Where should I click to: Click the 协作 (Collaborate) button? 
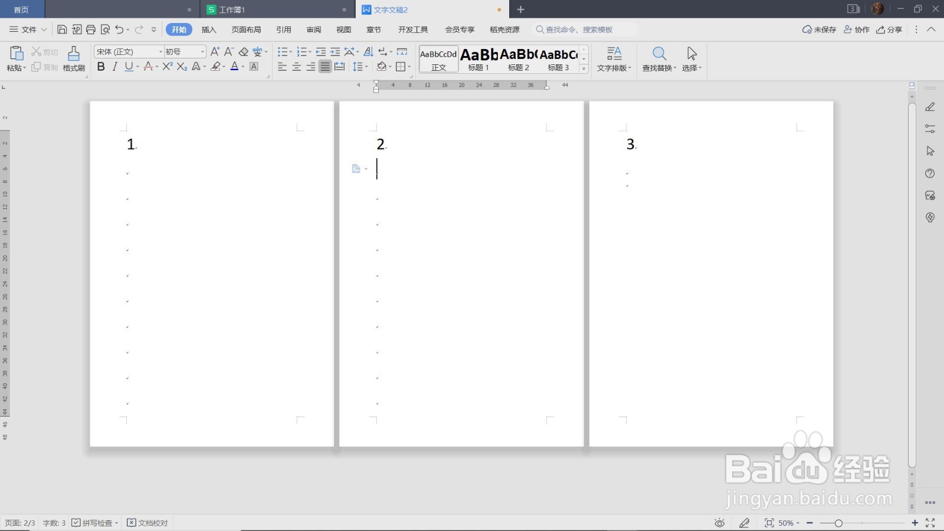coord(857,29)
